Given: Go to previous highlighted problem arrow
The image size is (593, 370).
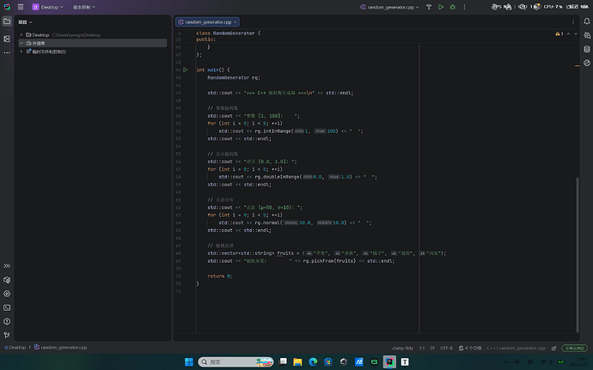Looking at the screenshot, I should [568, 33].
